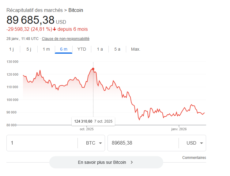This screenshot has width=230, height=176.
Task: Click chevron arrow beside En savoir plus
Action: point(132,162)
